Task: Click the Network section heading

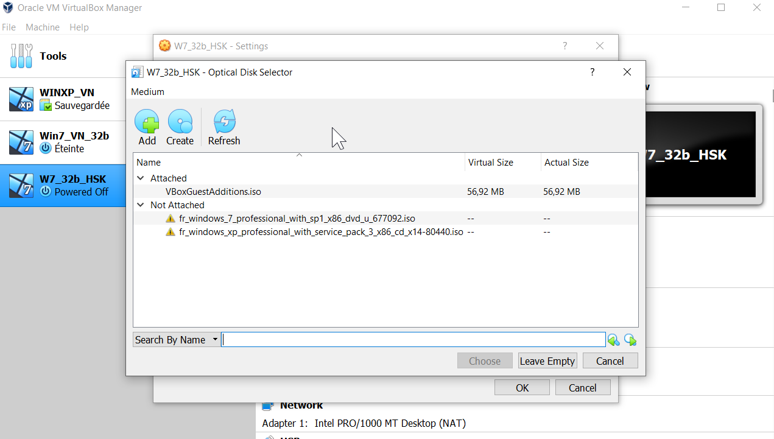Action: coord(301,406)
